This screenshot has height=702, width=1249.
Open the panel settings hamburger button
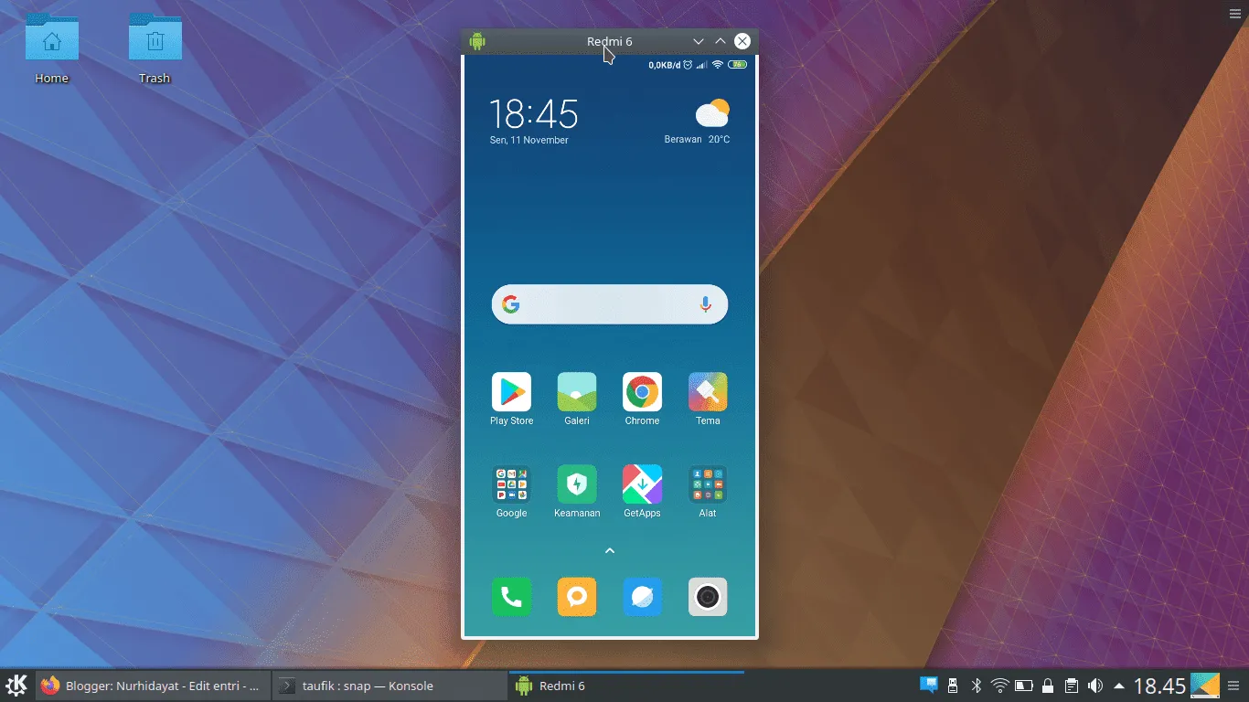pos(1233,686)
